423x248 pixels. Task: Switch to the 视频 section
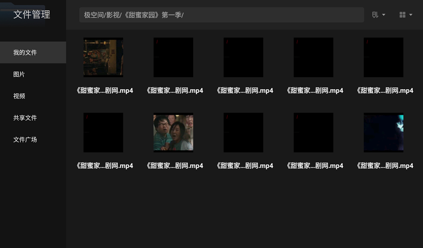point(19,96)
